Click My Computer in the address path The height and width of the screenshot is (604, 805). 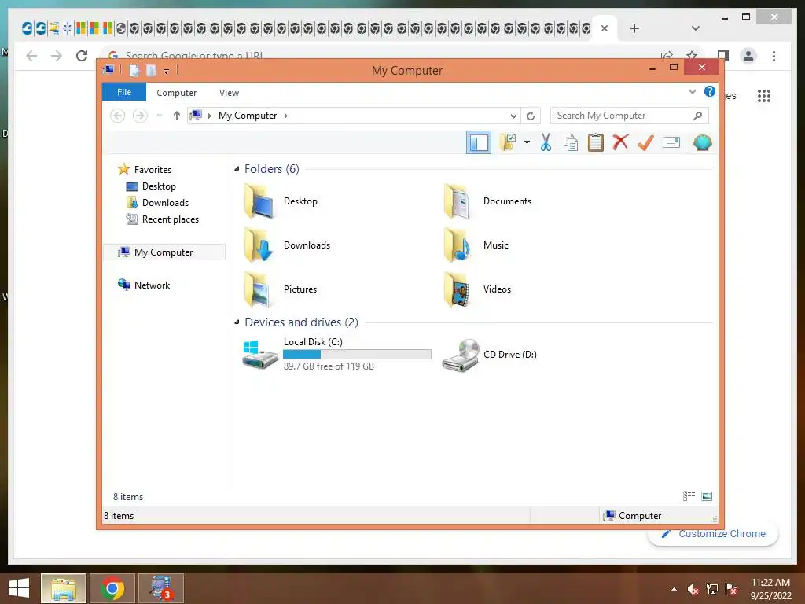tap(248, 116)
